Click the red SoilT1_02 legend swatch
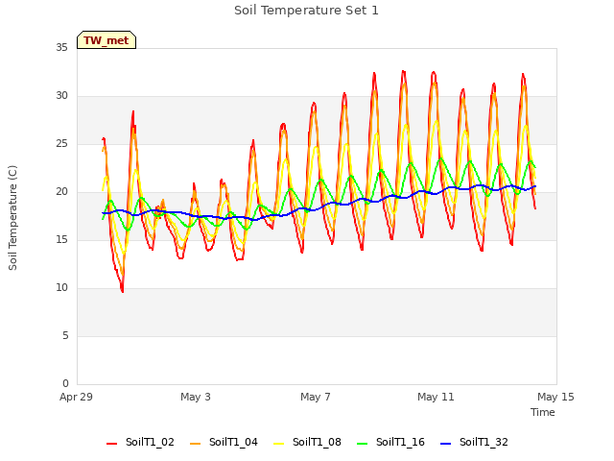614x461 pixels. 111,444
